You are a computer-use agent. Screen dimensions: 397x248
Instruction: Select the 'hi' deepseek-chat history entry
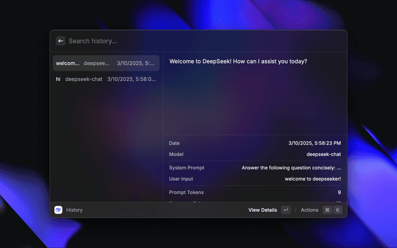(105, 79)
